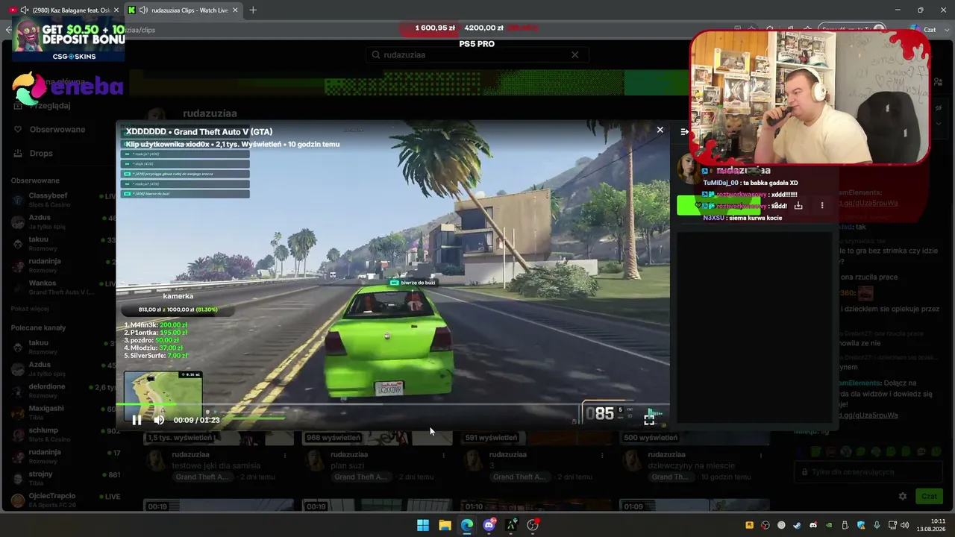
Task: Open Wankos channel in followed list
Action: click(63, 287)
